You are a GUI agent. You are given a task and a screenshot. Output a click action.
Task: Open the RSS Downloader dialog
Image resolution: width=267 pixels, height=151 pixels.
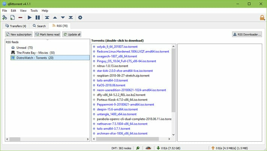coord(247,34)
